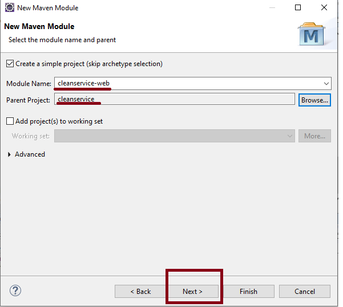Click the Eclipse icon in title bar
343x307 pixels.
pyautogui.click(x=9, y=8)
